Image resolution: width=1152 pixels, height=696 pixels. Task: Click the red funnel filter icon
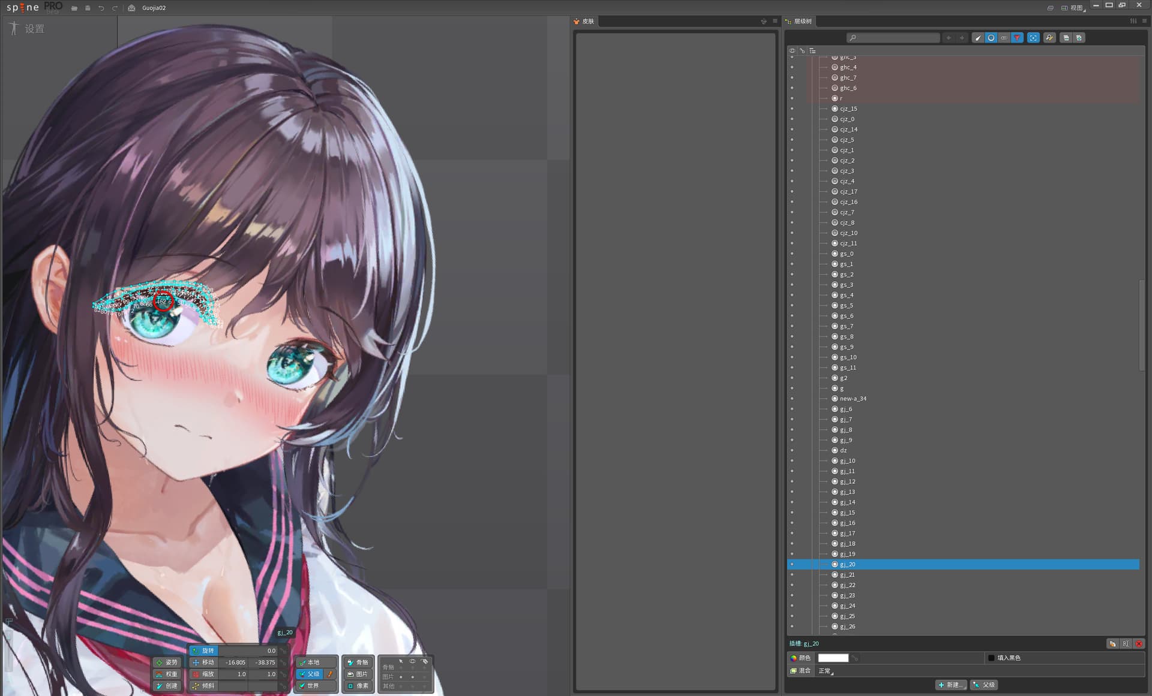tap(1017, 38)
